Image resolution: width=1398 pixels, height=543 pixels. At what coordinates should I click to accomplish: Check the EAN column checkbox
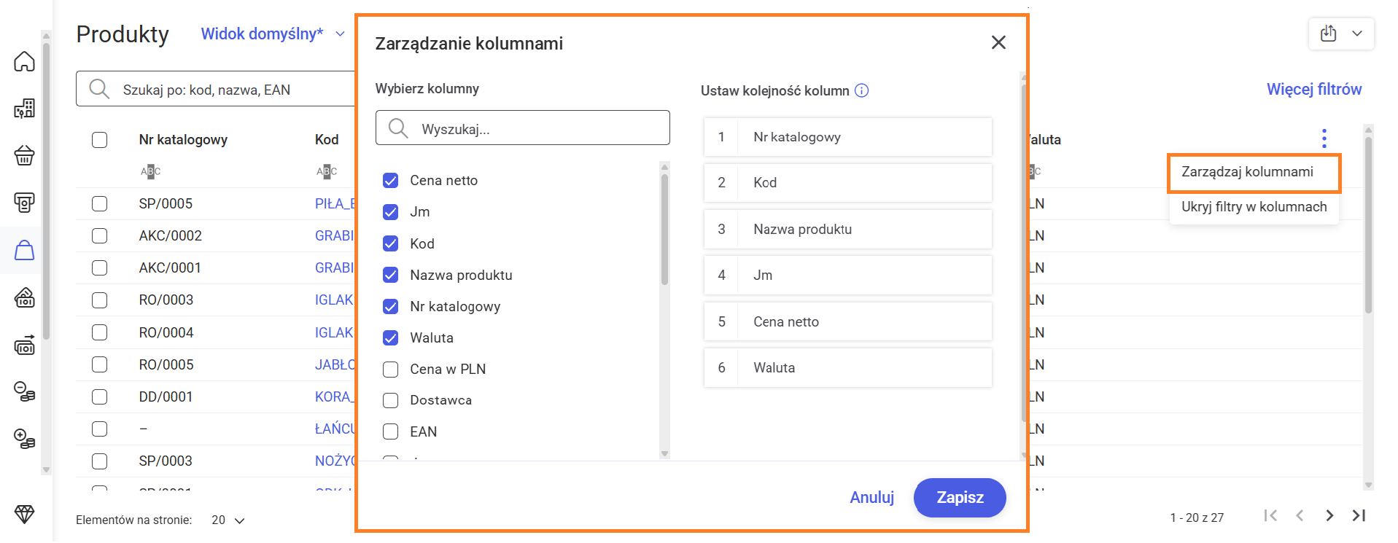[391, 432]
